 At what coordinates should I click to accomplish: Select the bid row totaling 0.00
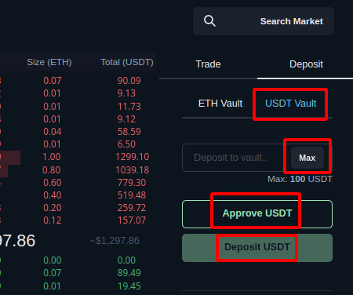click(78, 260)
